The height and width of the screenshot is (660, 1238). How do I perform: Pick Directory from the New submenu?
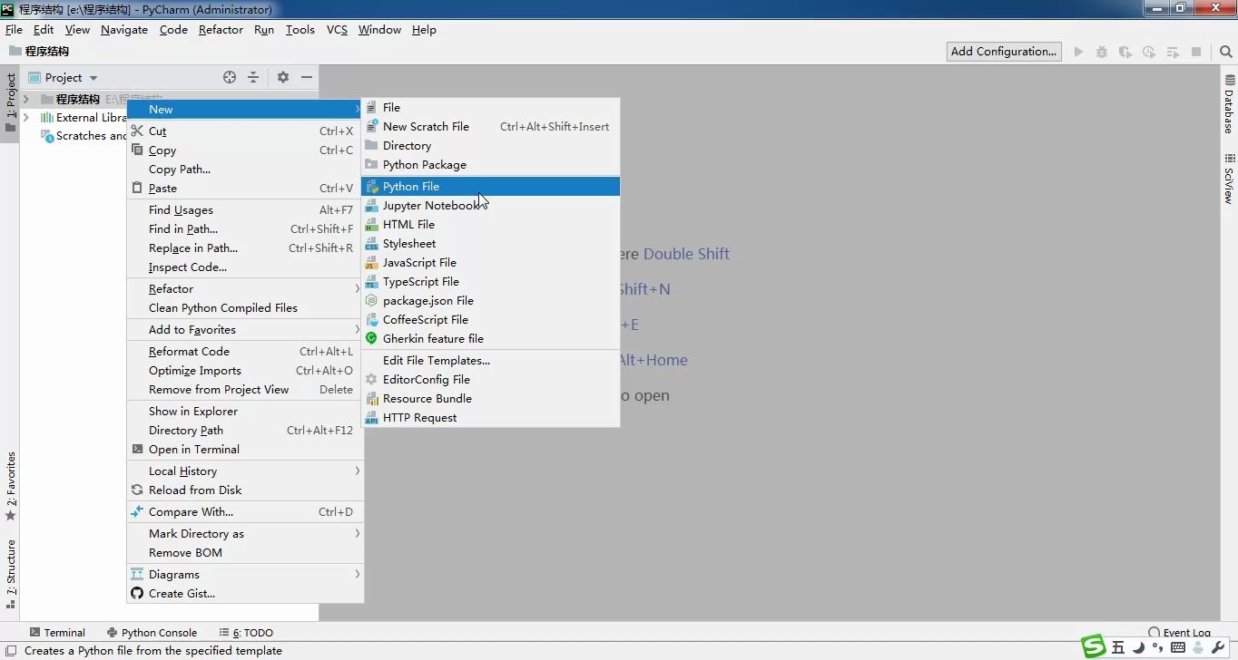(x=490, y=145)
